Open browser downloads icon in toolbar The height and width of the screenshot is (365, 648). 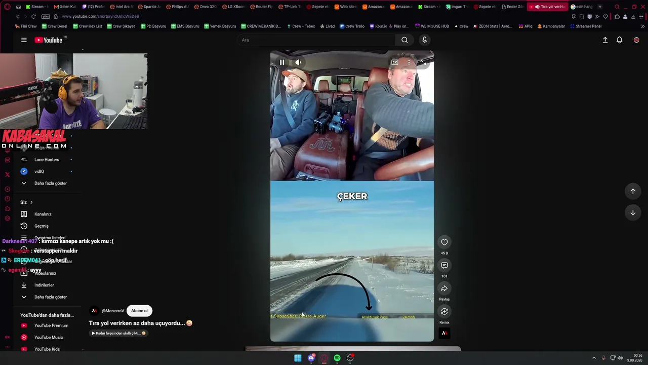click(633, 16)
